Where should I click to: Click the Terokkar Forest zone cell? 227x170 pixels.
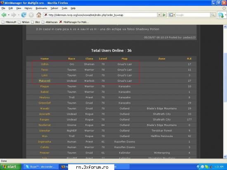point(162,130)
